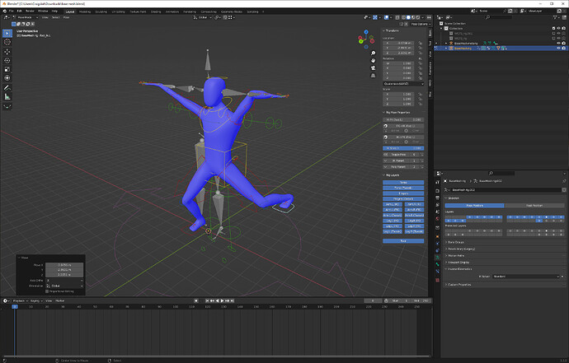Image resolution: width=569 pixels, height=363 pixels.
Task: Open the Bone Constraints properties tab icon
Action: point(437,272)
